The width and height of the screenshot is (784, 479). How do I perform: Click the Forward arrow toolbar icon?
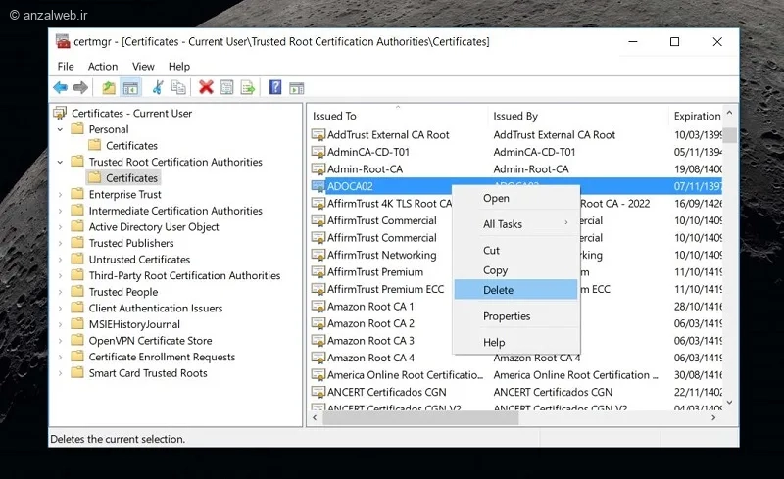[80, 88]
